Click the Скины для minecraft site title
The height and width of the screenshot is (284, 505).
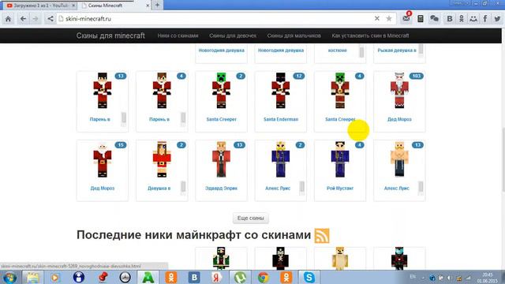point(110,35)
